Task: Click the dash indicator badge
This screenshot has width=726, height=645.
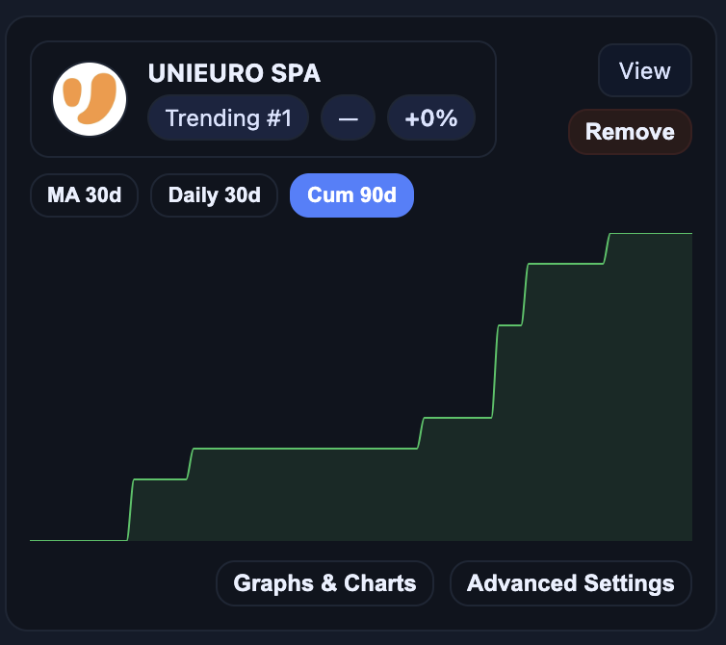Action: point(349,118)
